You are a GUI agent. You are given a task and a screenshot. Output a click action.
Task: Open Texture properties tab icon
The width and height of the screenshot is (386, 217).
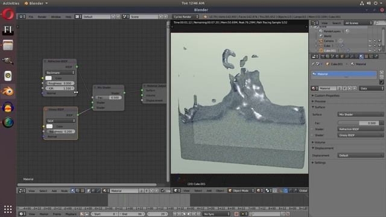coord(366,57)
